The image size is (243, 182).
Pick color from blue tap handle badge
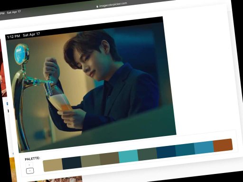[x=20, y=54]
